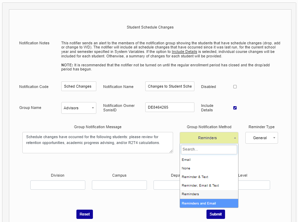
Task: Uncheck the Include Details checkbox
Action: (235, 108)
